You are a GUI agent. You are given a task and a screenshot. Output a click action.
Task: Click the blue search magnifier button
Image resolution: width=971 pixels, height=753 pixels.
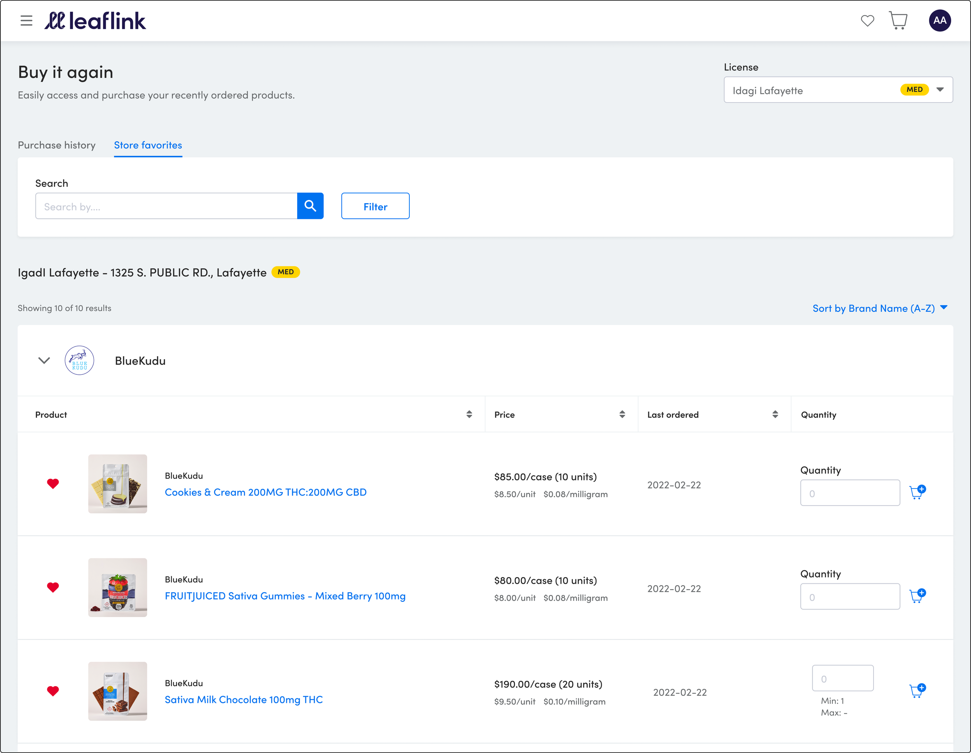click(310, 206)
